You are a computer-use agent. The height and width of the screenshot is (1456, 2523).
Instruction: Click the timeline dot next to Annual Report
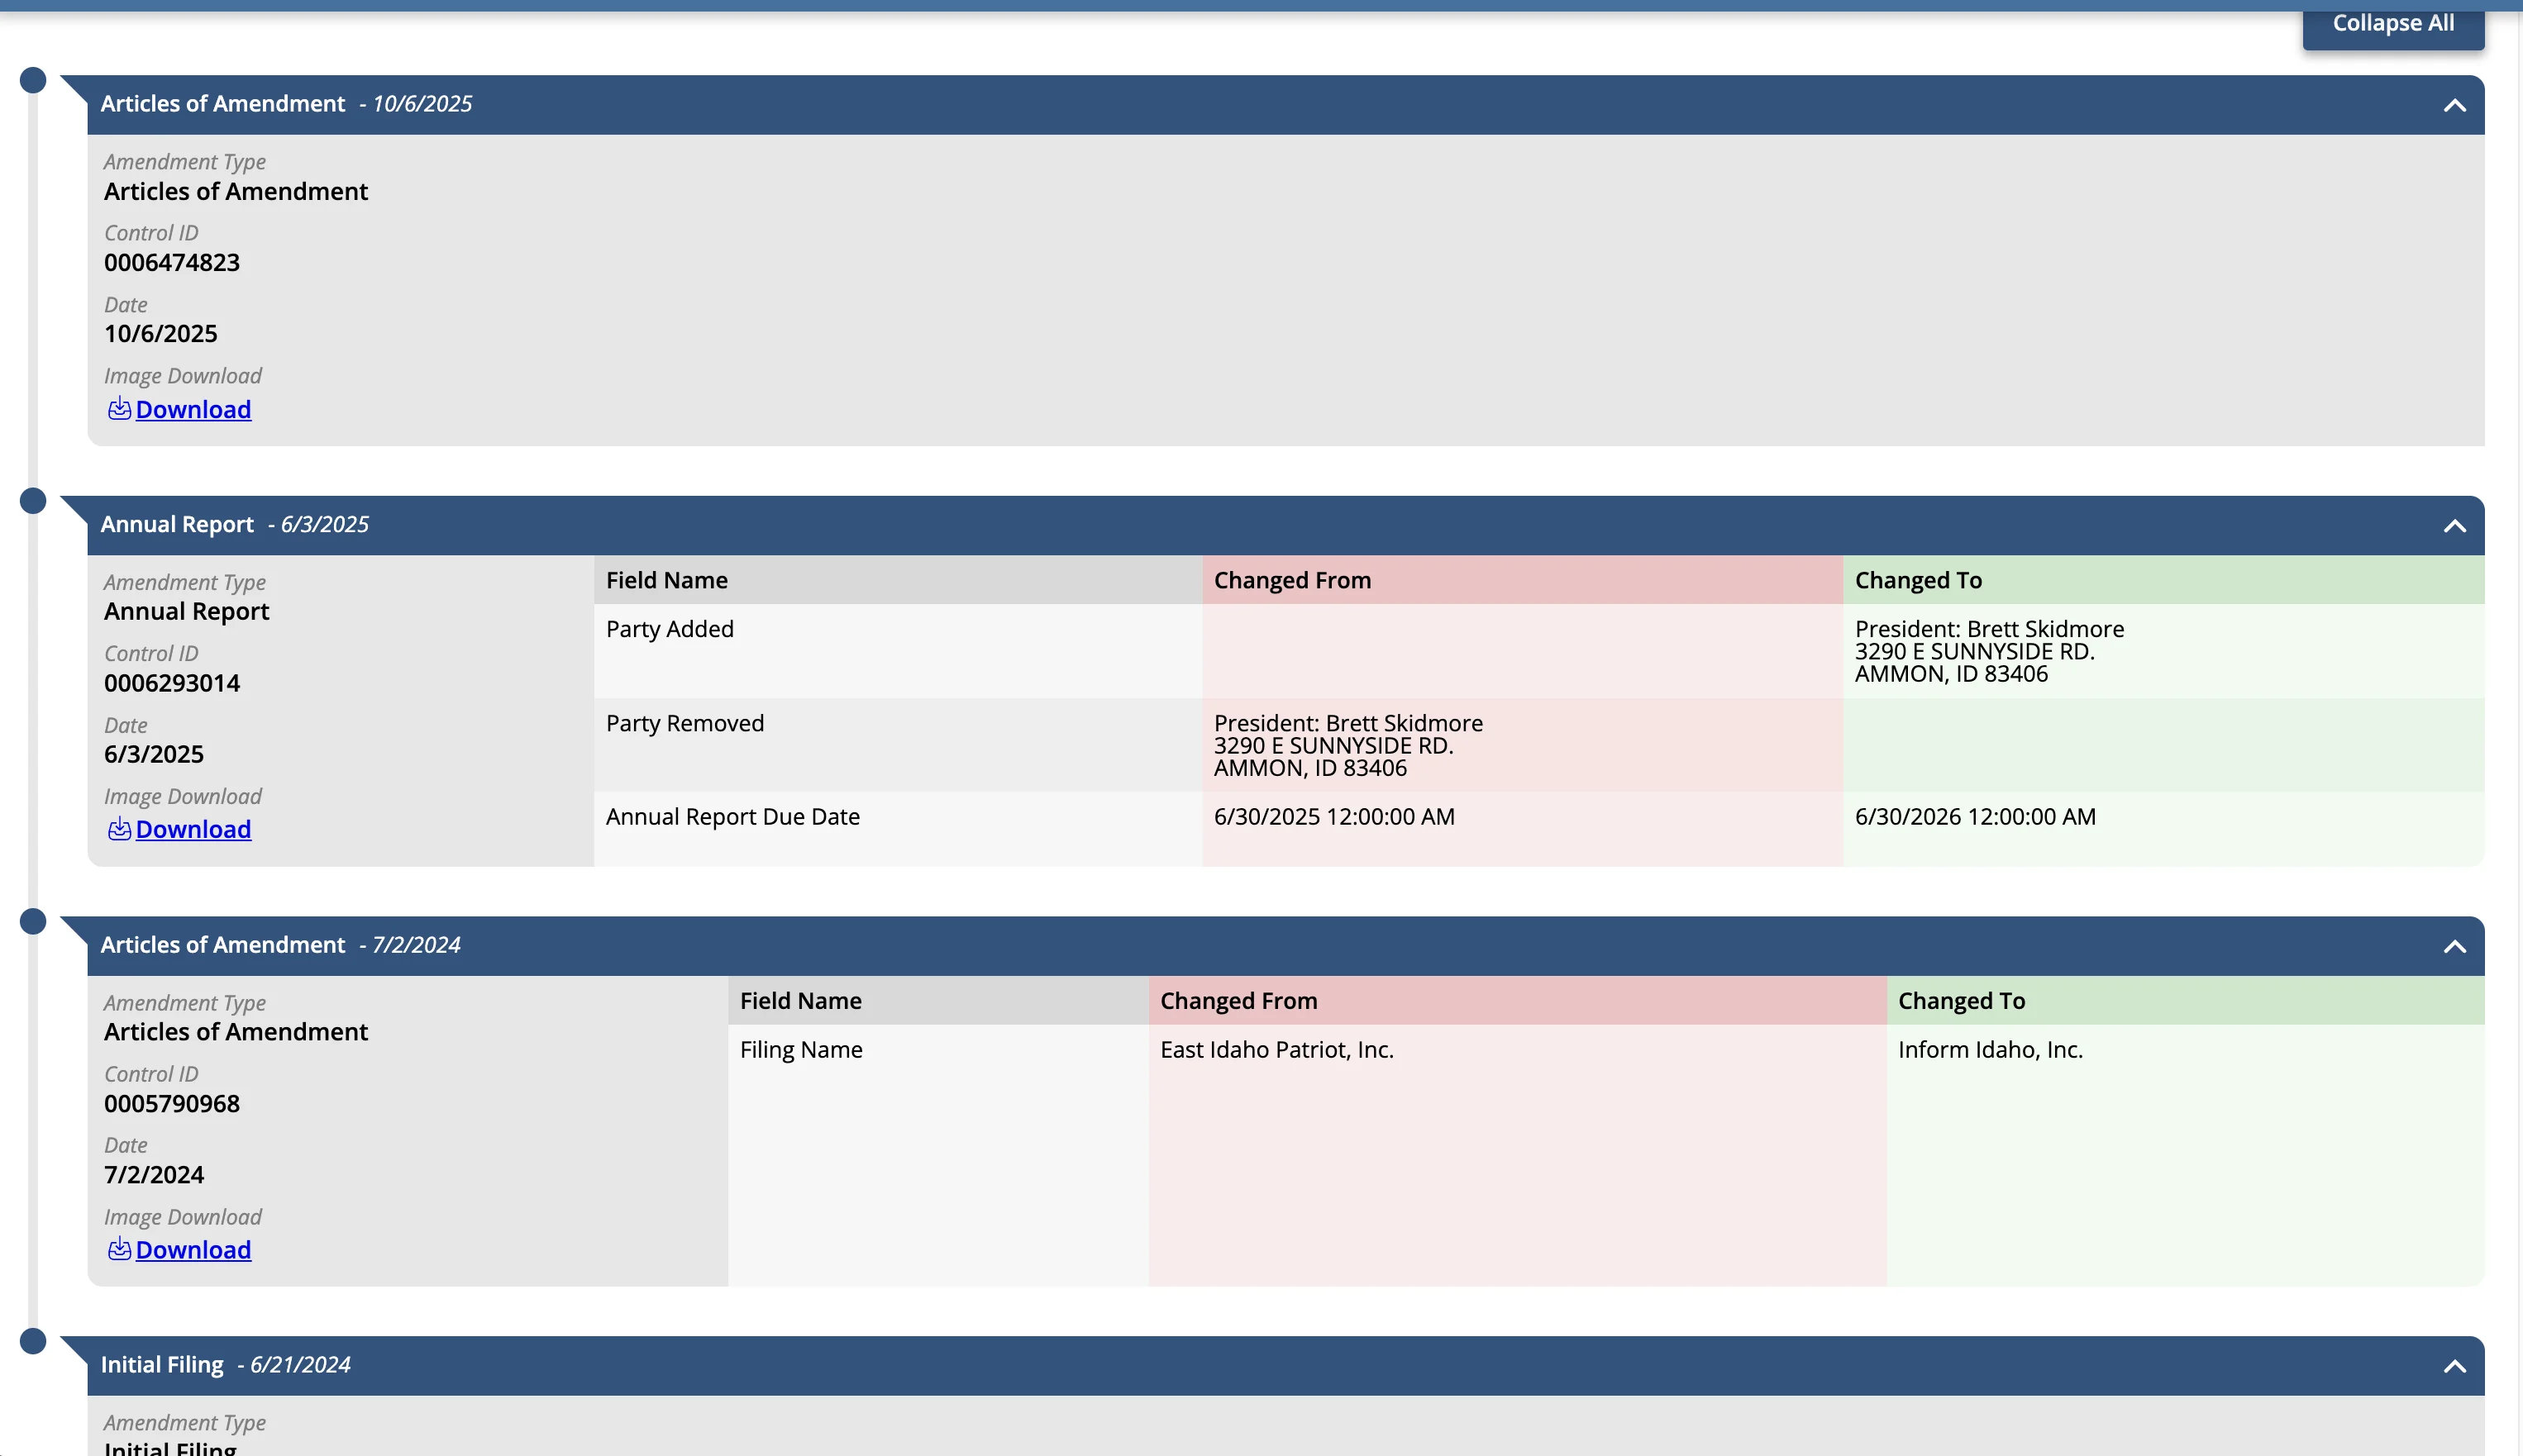[x=34, y=500]
